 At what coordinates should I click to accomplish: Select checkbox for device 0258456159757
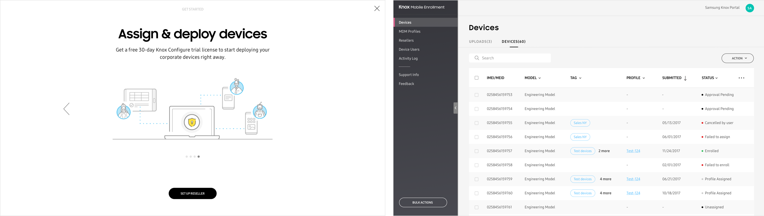pyautogui.click(x=476, y=151)
